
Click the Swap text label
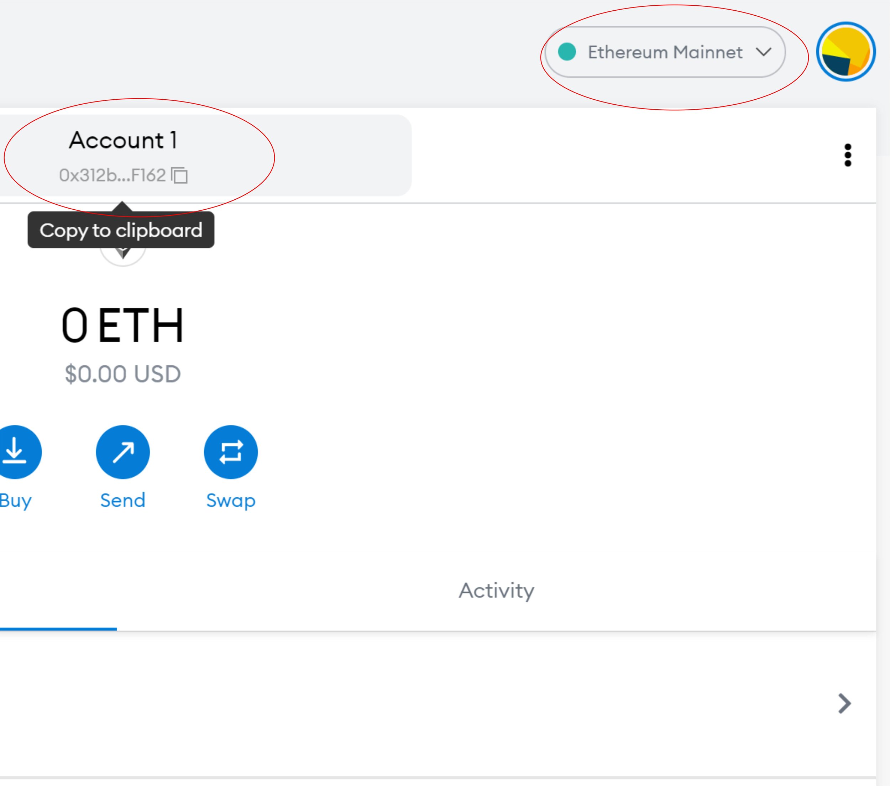pyautogui.click(x=231, y=501)
